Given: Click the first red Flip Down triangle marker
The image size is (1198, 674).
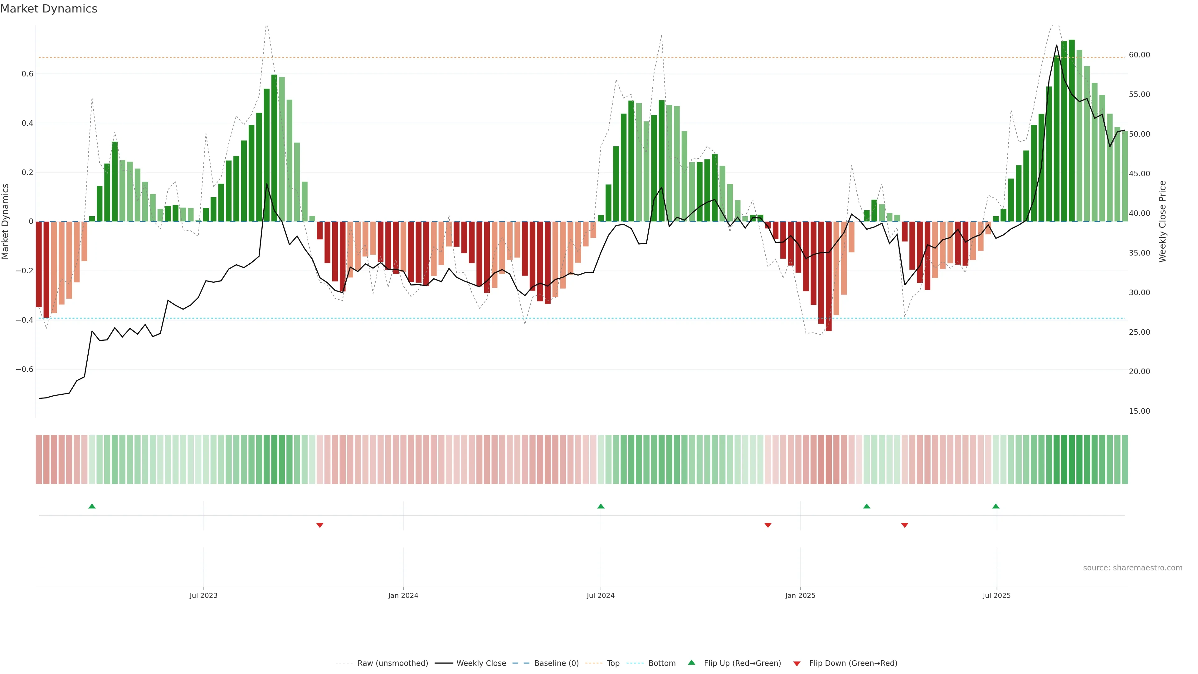Looking at the screenshot, I should [x=319, y=525].
